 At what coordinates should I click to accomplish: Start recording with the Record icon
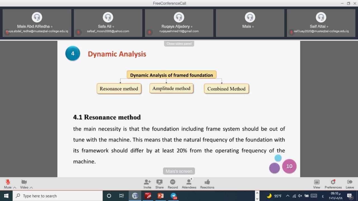(x=173, y=182)
